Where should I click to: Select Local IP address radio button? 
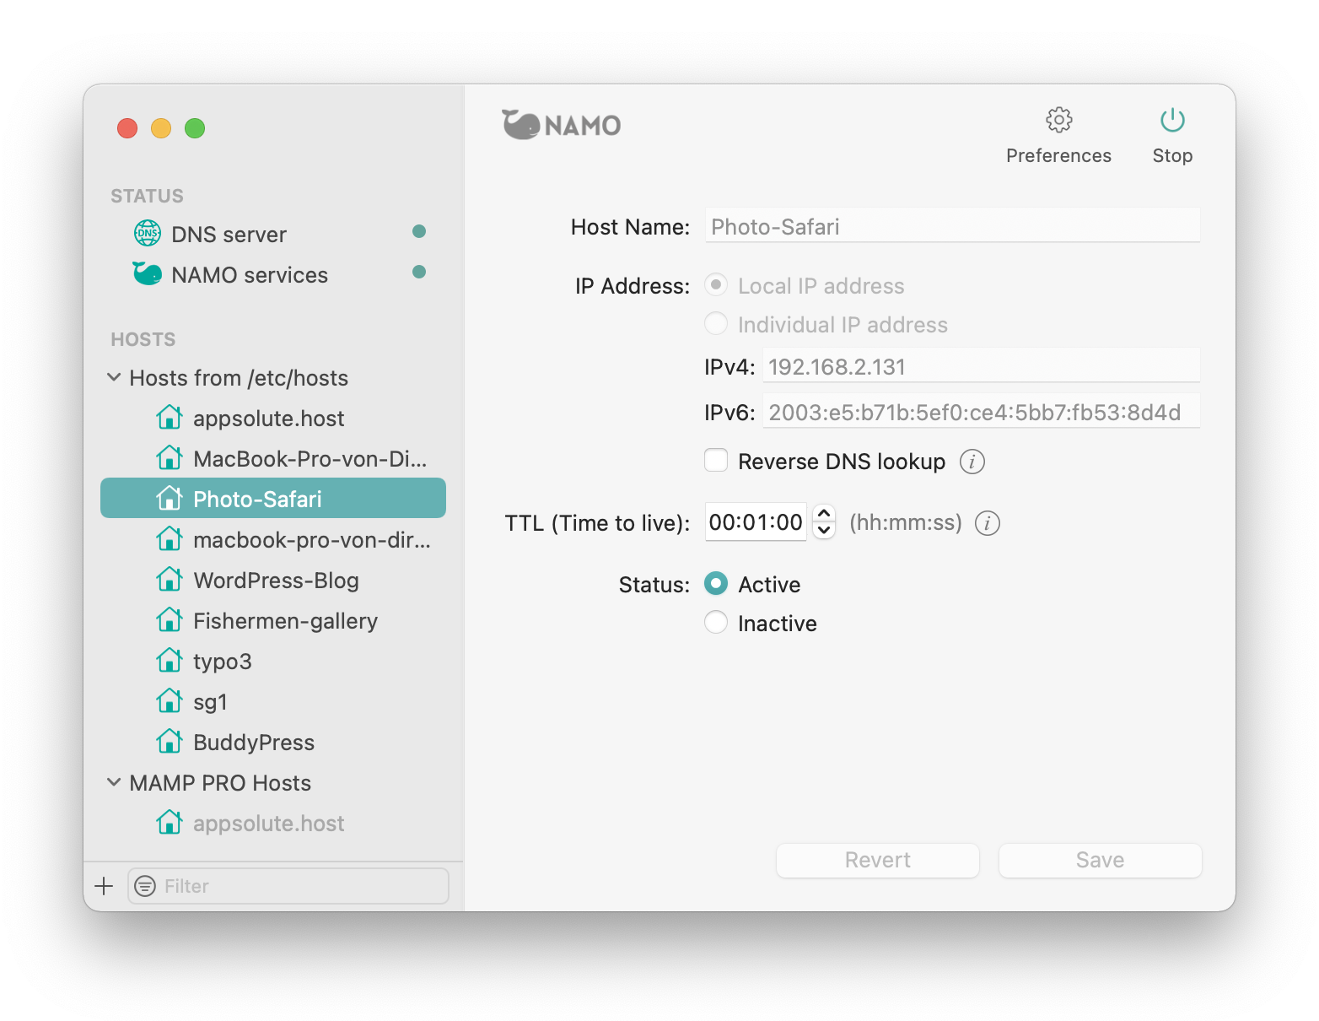716,285
